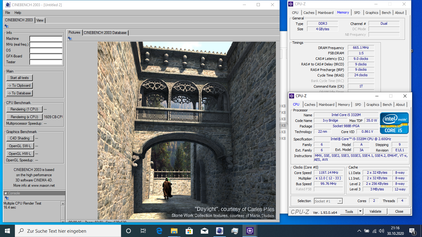
Task: Run C4D Shading benchmark
Action: [20, 138]
